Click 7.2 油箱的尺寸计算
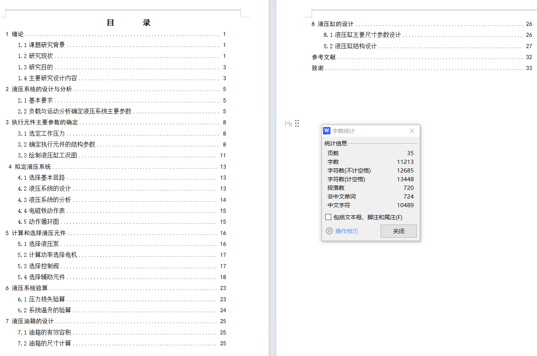This screenshot has width=537, height=356. click(122, 343)
